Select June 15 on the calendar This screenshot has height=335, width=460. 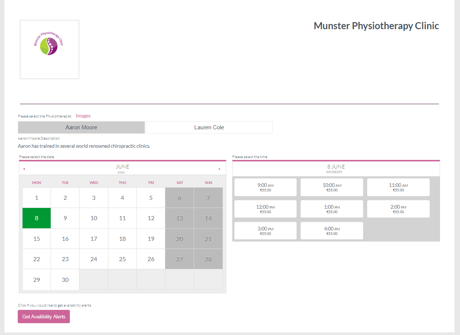[37, 239]
